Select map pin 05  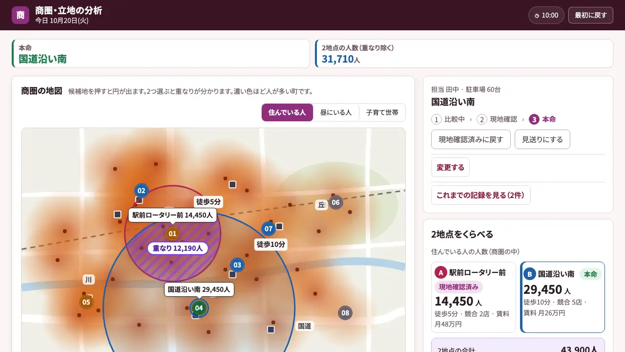point(86,302)
